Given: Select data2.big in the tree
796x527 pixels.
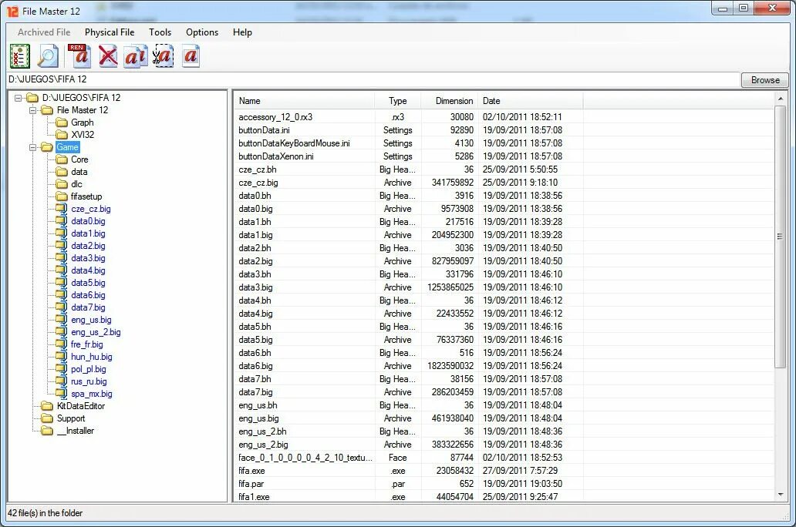Looking at the screenshot, I should coord(89,246).
